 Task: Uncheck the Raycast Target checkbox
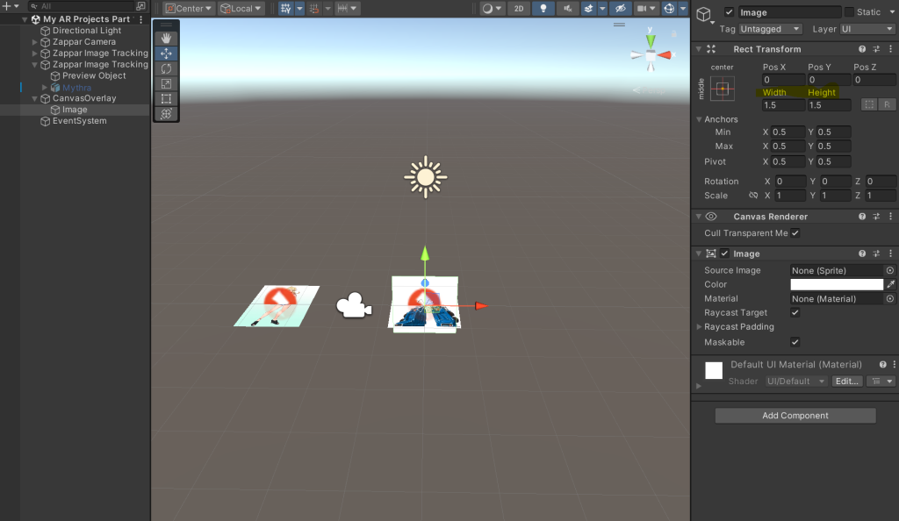[x=795, y=312]
